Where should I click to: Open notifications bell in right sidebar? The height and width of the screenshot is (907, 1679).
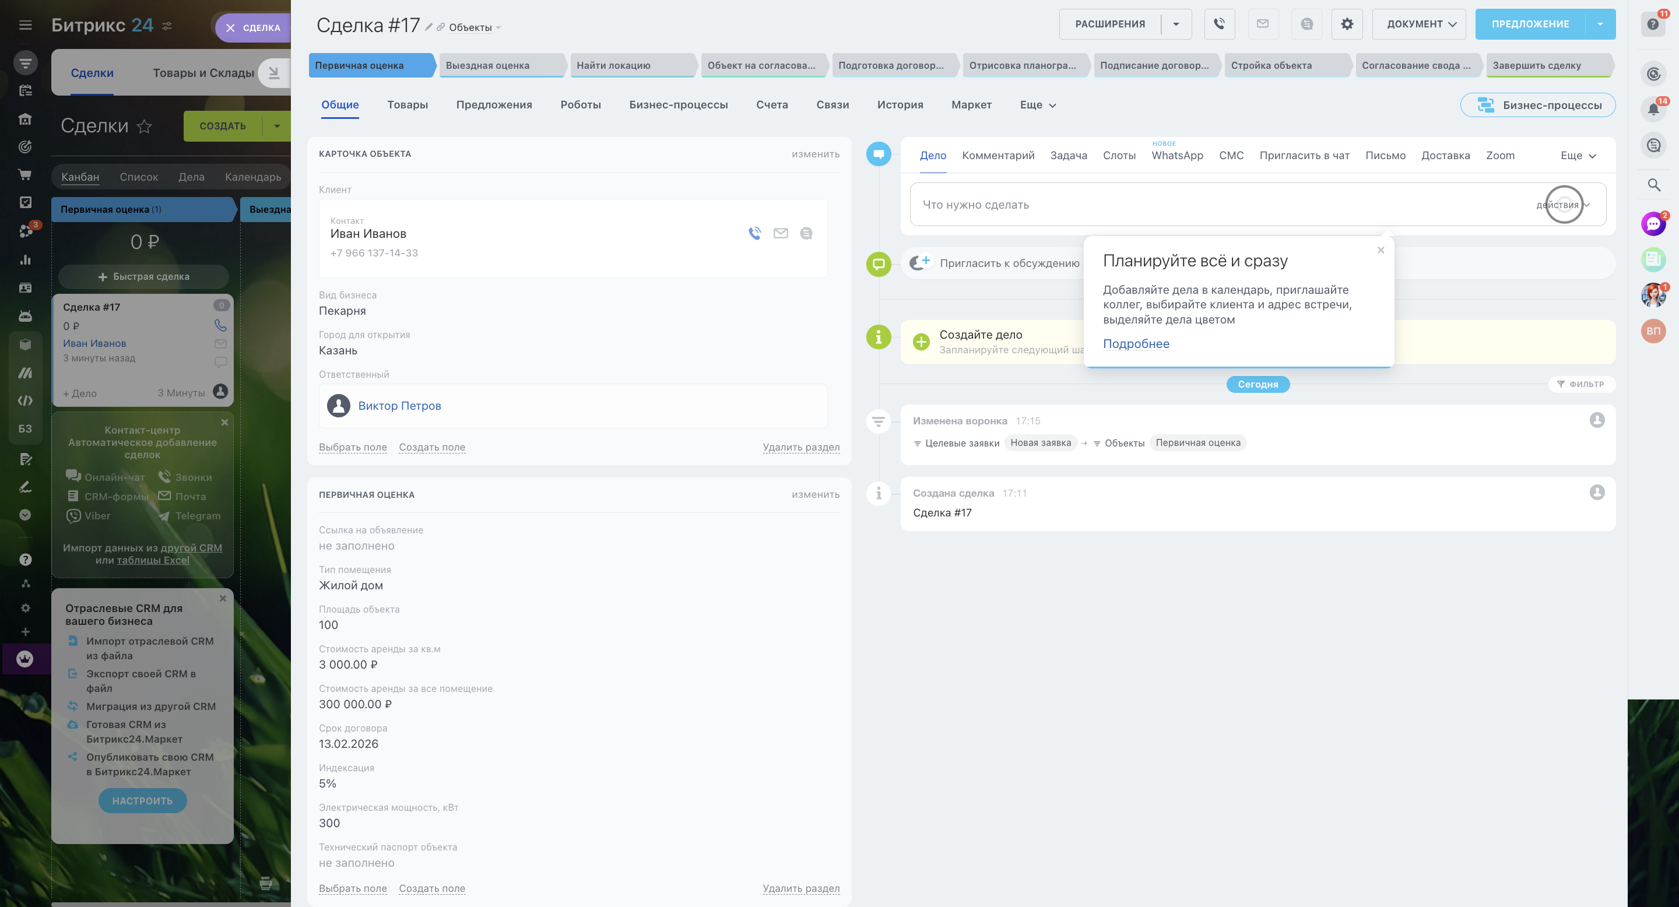point(1653,109)
